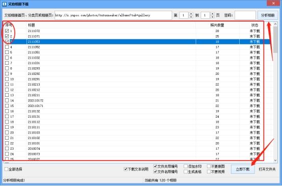This screenshot has width=282, height=186.
Task: Click the 当前共有 120 个相册 status text
Action: (x=161, y=180)
